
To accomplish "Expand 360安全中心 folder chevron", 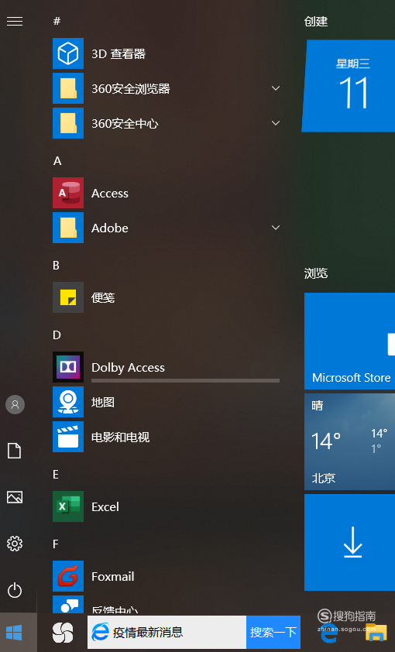I will (275, 123).
